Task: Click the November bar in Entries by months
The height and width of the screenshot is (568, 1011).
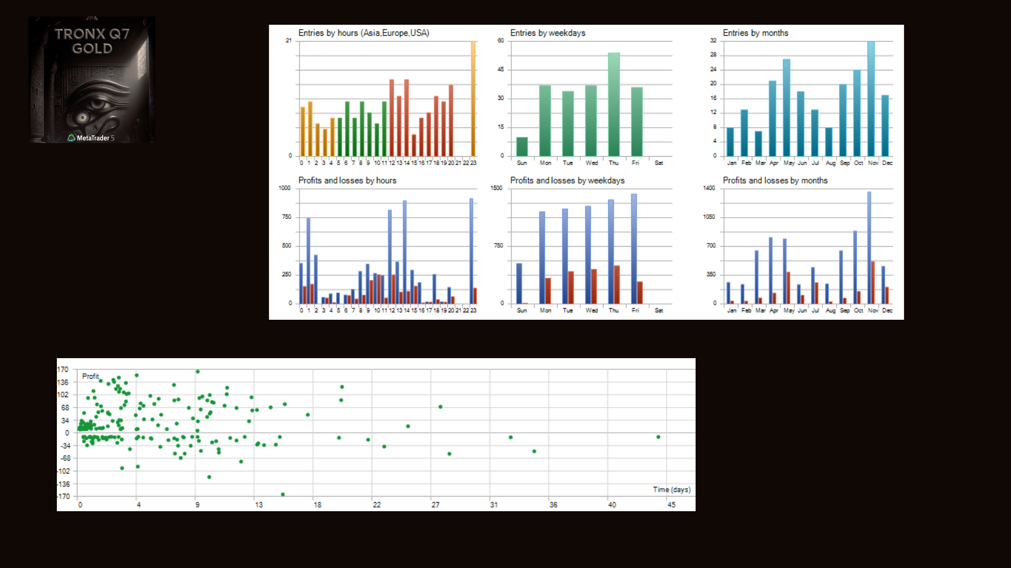Action: point(871,98)
